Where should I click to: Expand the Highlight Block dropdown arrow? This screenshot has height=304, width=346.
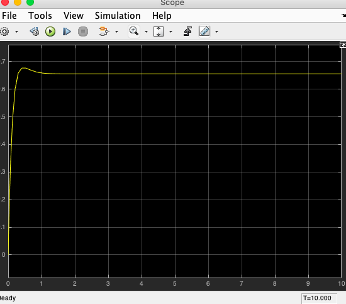[117, 32]
